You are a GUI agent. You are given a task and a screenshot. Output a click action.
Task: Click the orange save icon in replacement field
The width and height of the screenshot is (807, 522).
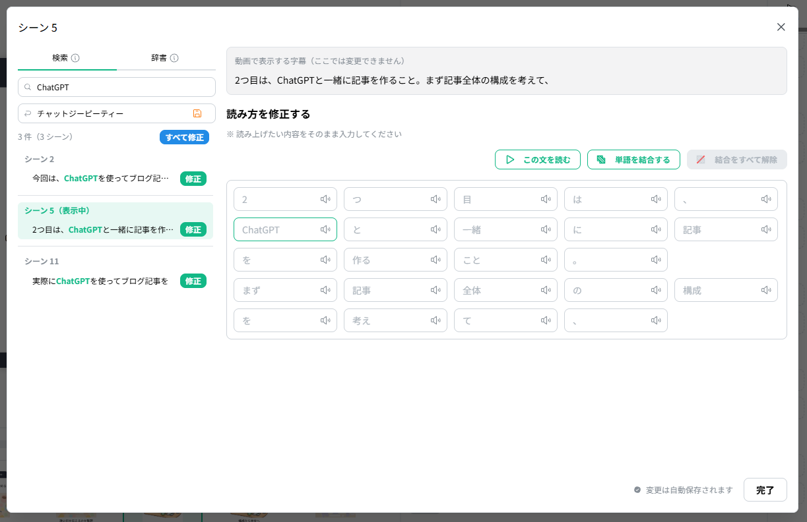click(197, 113)
